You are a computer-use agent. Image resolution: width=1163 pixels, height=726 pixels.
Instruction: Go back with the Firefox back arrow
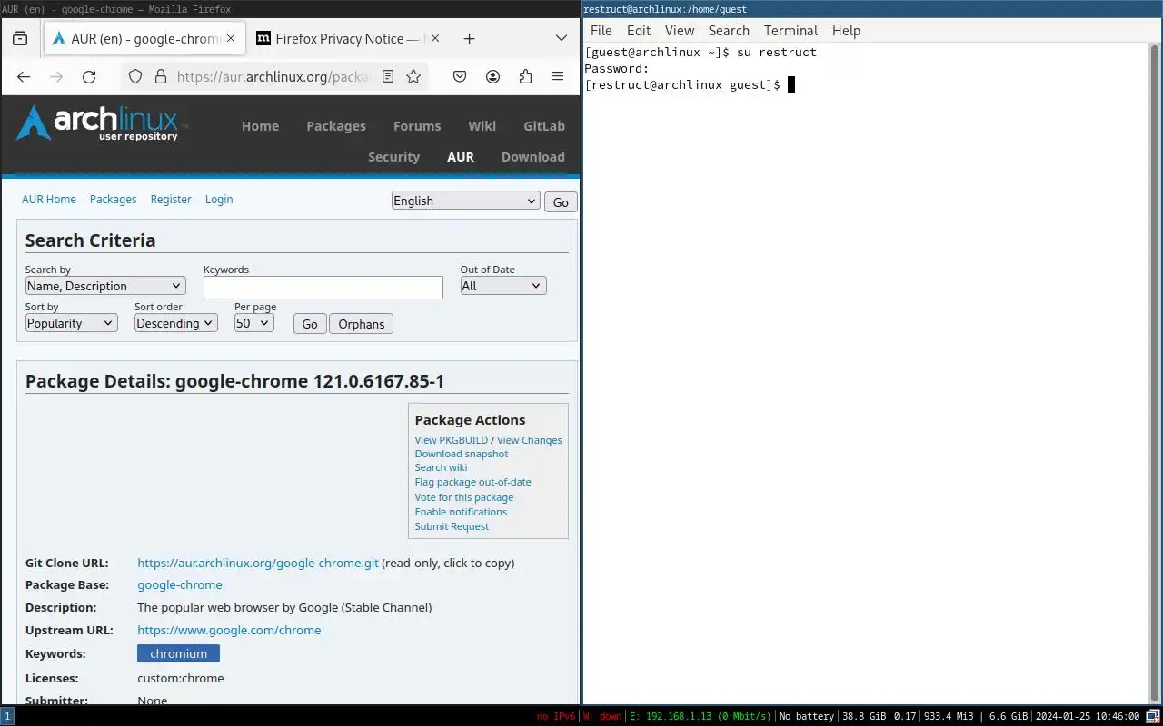coord(24,77)
